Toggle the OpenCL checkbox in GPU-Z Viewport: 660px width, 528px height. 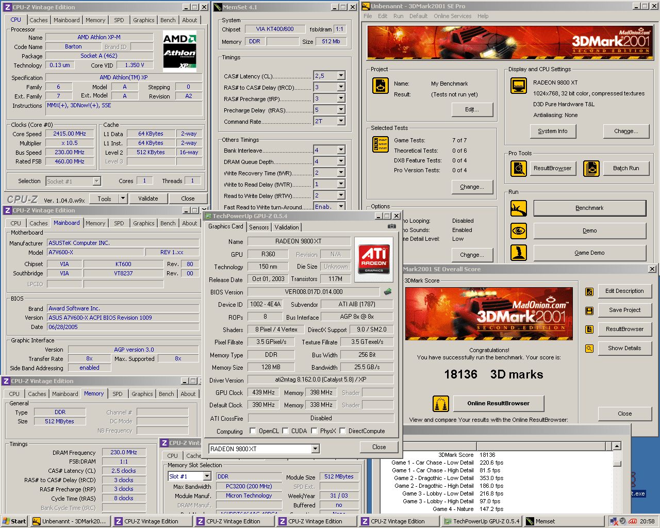click(x=253, y=431)
